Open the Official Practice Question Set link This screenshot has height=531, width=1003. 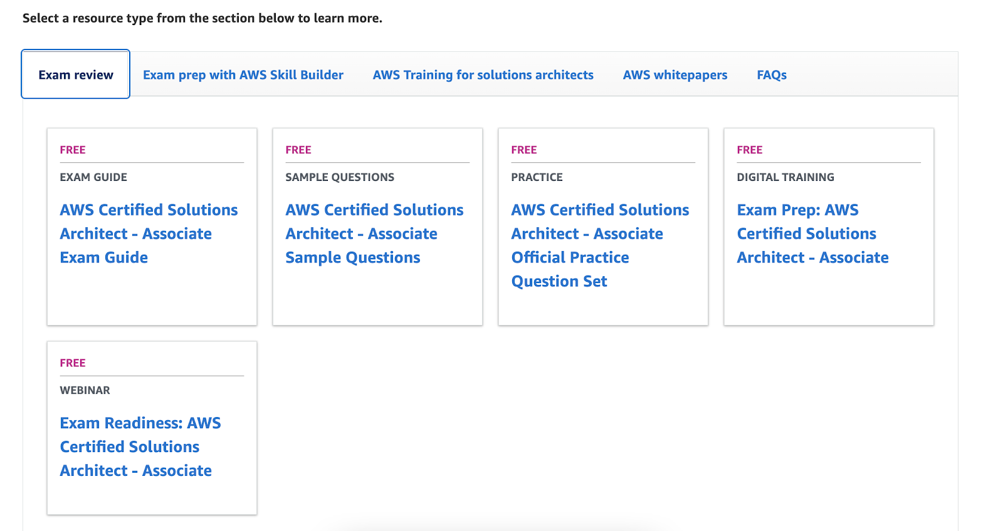600,245
